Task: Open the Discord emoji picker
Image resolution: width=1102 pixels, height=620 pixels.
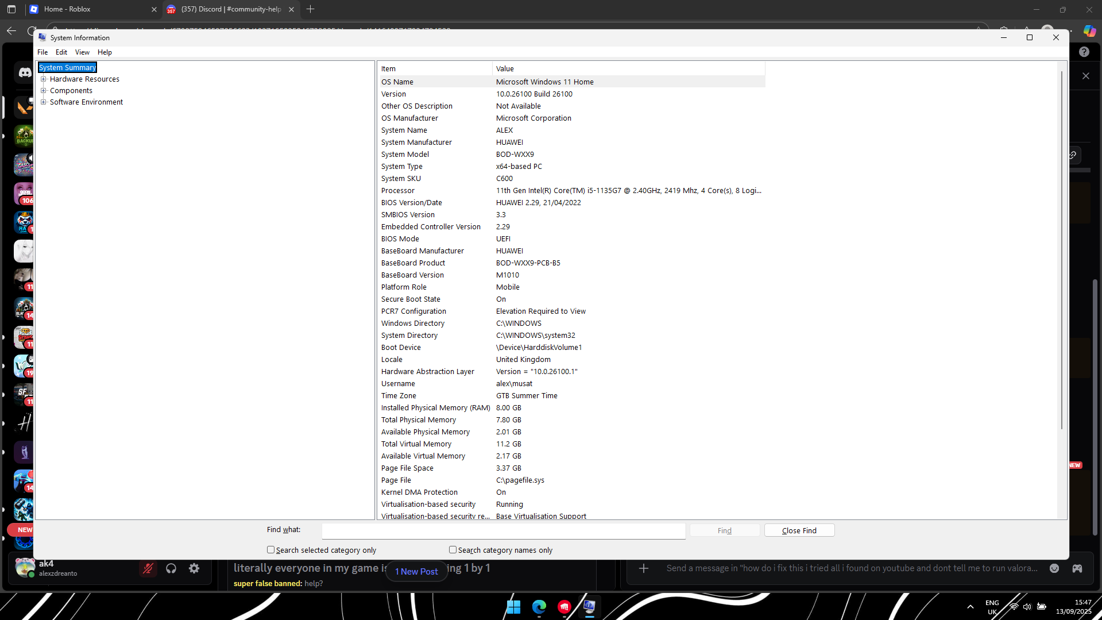Action: (x=1054, y=568)
